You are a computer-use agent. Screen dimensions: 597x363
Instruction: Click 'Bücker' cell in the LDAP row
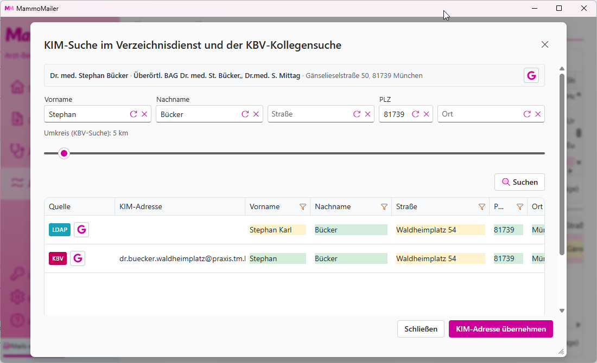[x=351, y=230]
